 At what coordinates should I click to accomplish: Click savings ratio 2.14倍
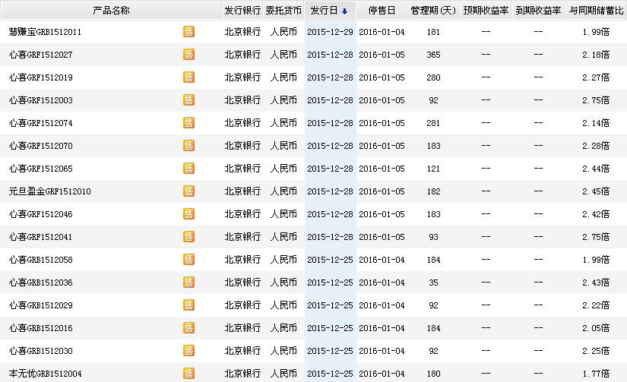click(x=596, y=123)
